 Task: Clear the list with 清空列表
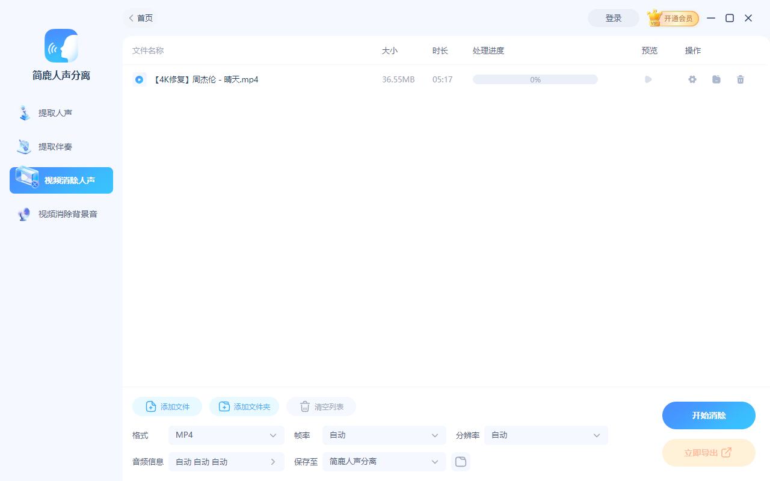click(321, 406)
